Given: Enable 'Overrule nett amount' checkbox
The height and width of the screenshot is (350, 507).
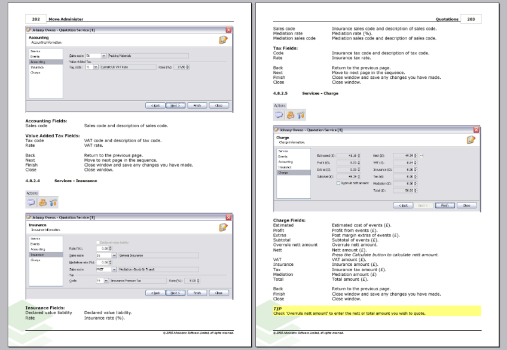Looking at the screenshot, I should coord(338,183).
